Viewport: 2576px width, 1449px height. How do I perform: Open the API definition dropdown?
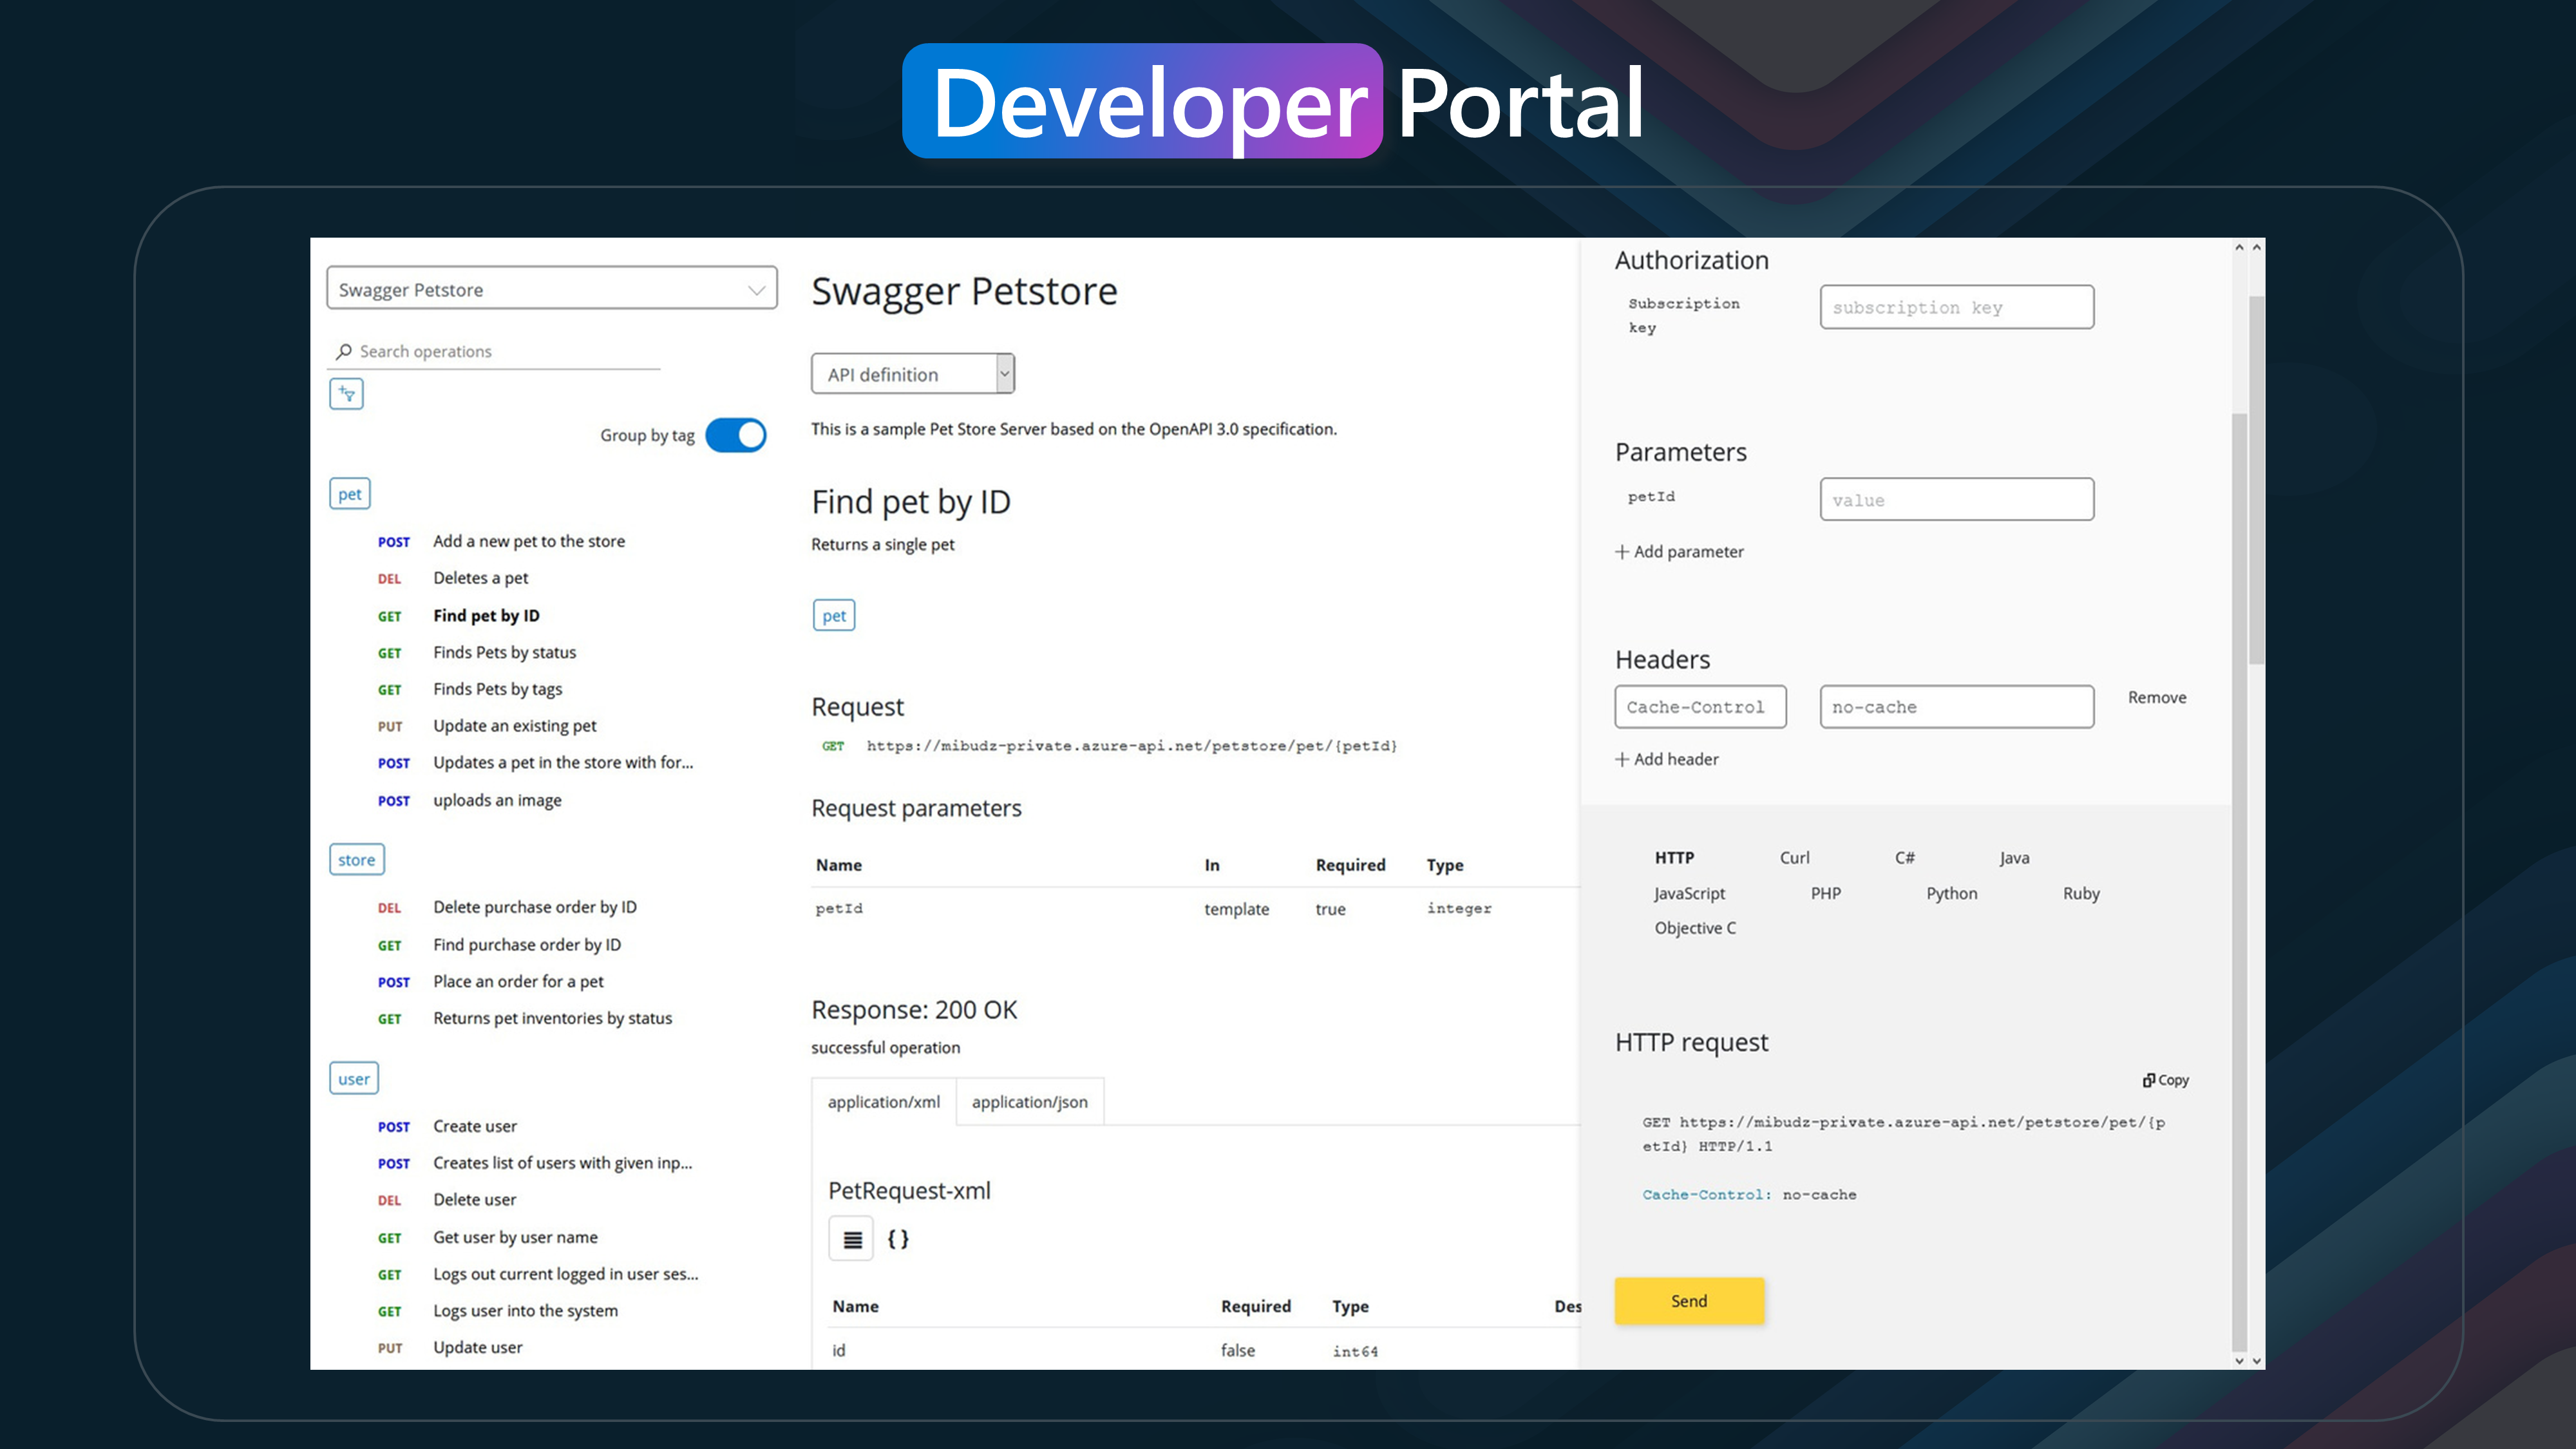point(913,374)
